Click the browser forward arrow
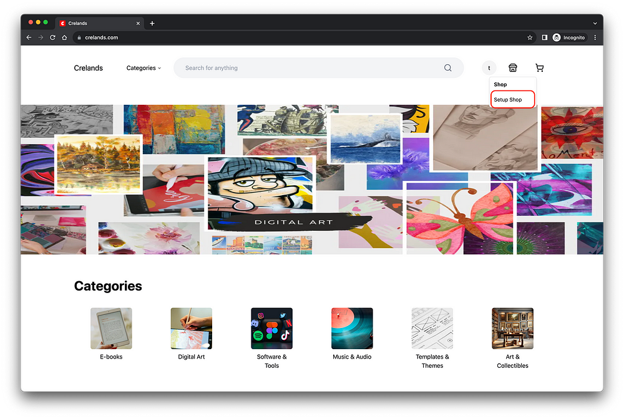The width and height of the screenshot is (624, 419). [41, 37]
